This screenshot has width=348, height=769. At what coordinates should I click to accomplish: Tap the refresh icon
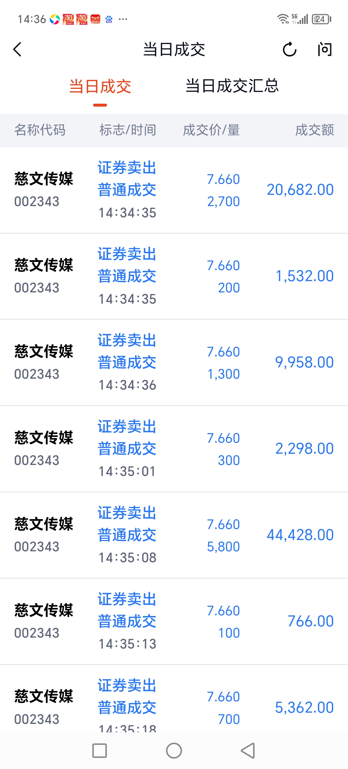pyautogui.click(x=289, y=50)
